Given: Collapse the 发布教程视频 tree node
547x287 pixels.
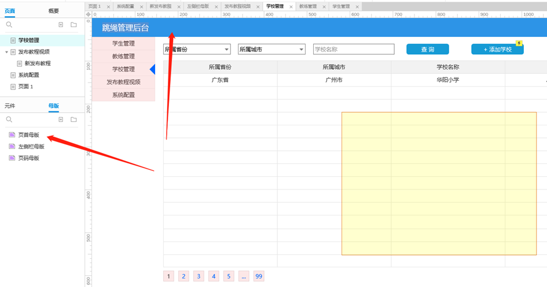Looking at the screenshot, I should (6, 52).
